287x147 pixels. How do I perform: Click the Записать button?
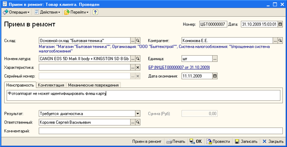click(x=246, y=141)
